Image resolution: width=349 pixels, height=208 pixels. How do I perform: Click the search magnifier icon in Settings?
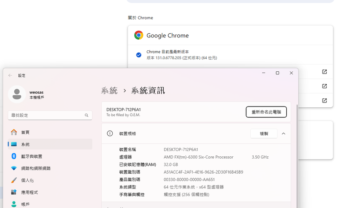tap(87, 115)
